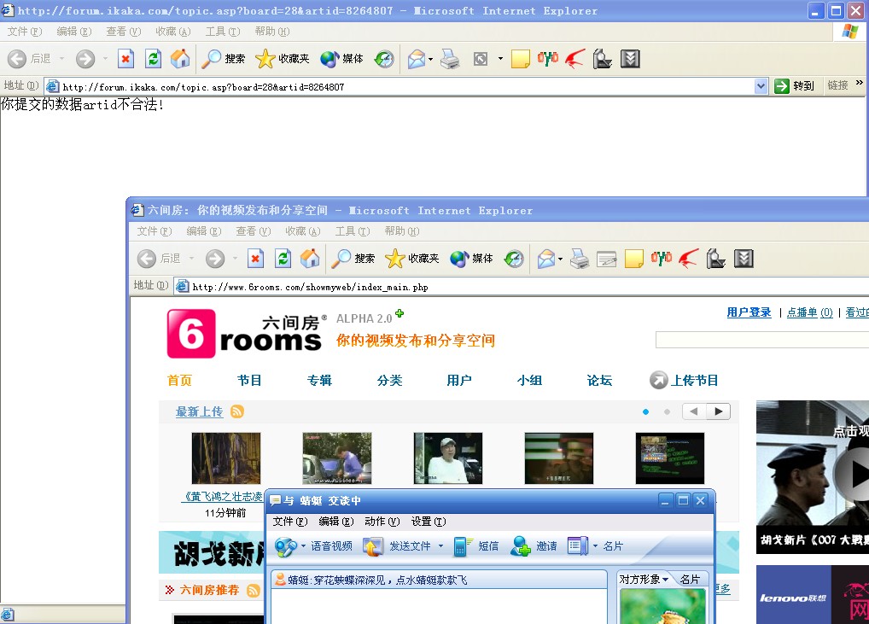Screen dimensions: 869x624
Task: Click 搜索 search icon in the forum.ikaka toolbar
Action: (211, 59)
